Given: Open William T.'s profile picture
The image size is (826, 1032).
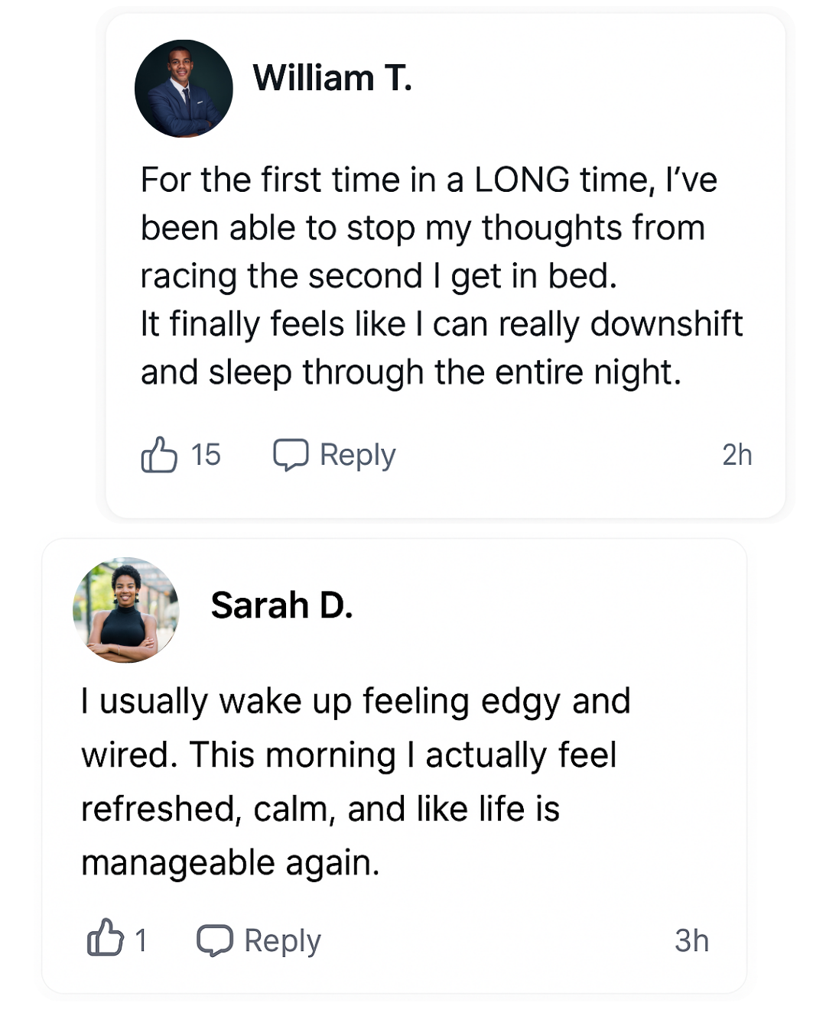Looking at the screenshot, I should 184,89.
